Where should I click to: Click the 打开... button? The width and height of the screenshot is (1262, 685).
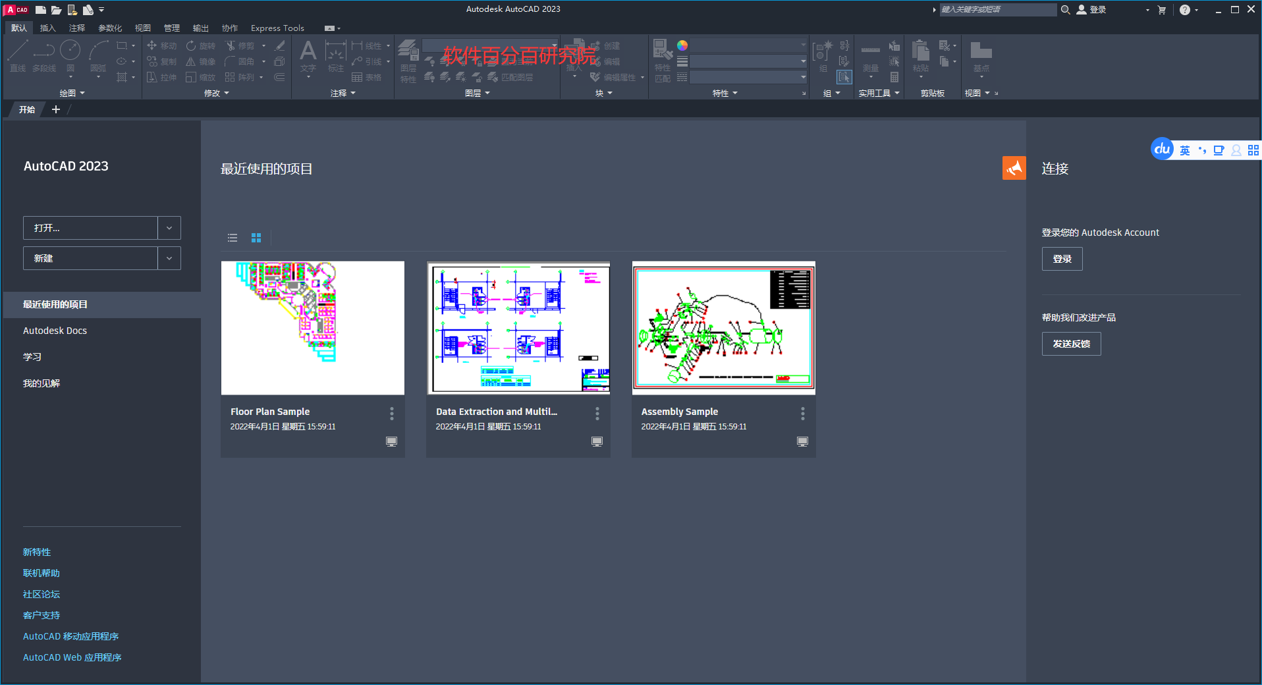90,228
